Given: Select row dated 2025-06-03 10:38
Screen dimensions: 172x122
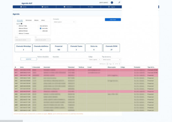Looking at the screenshot, I should coord(86,97).
